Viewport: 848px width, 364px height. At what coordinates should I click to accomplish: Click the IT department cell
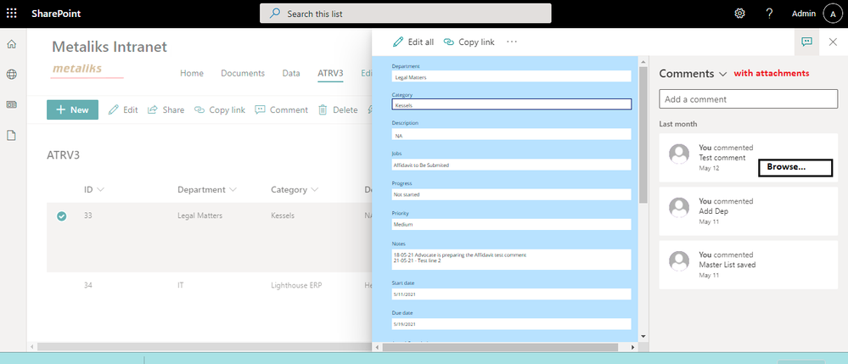pos(181,285)
